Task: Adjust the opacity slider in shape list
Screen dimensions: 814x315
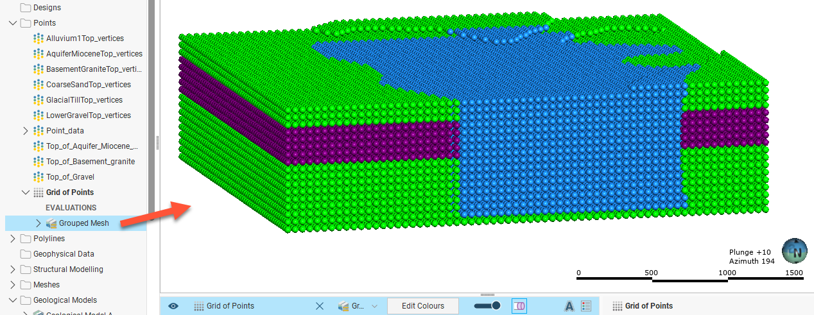Action: pyautogui.click(x=488, y=306)
